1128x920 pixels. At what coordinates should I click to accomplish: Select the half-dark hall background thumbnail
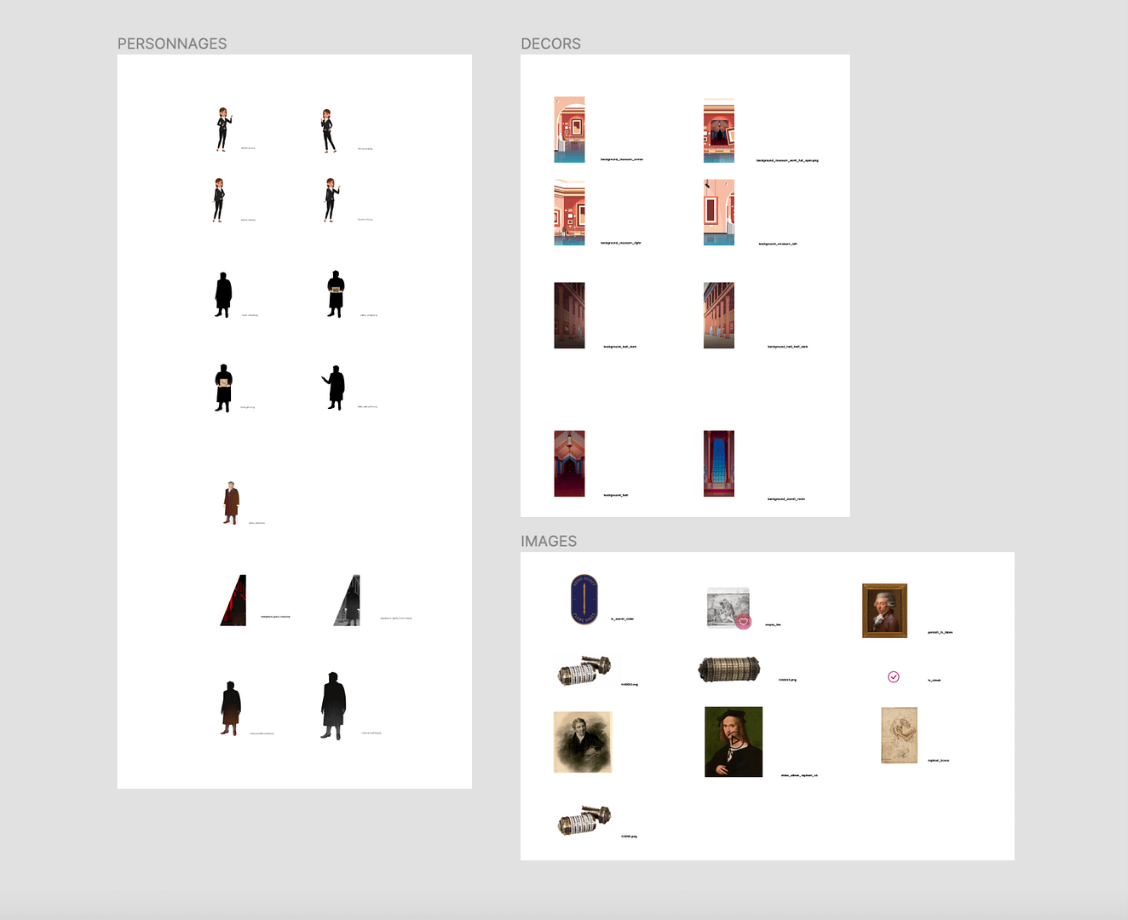[x=719, y=315]
